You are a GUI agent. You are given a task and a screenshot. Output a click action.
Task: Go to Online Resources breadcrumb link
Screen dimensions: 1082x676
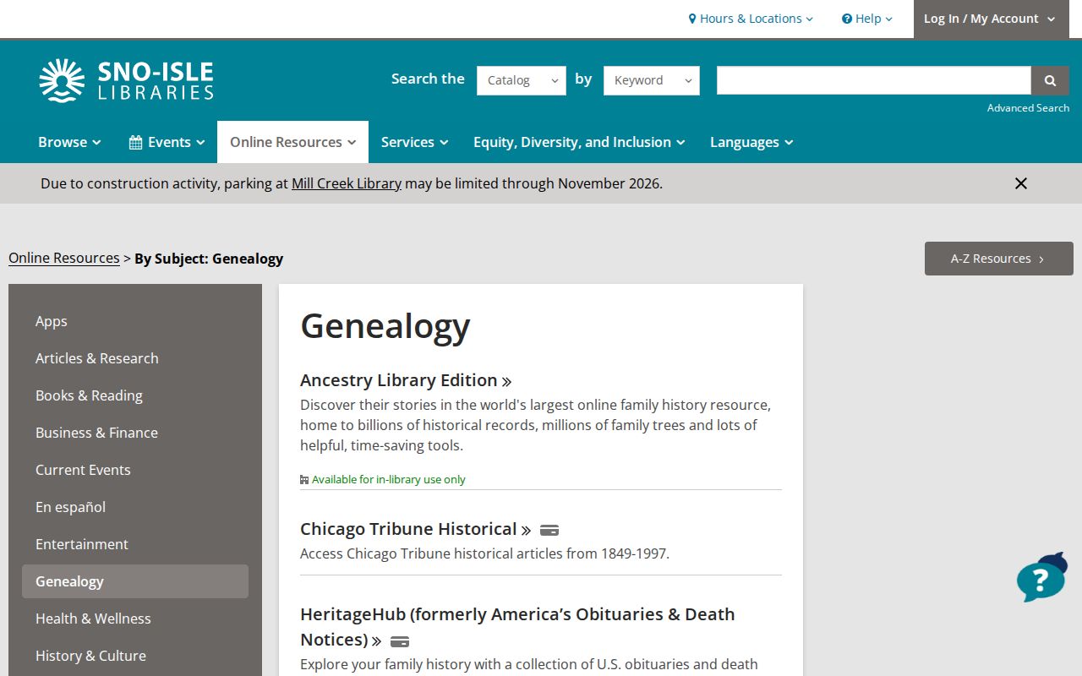click(64, 258)
